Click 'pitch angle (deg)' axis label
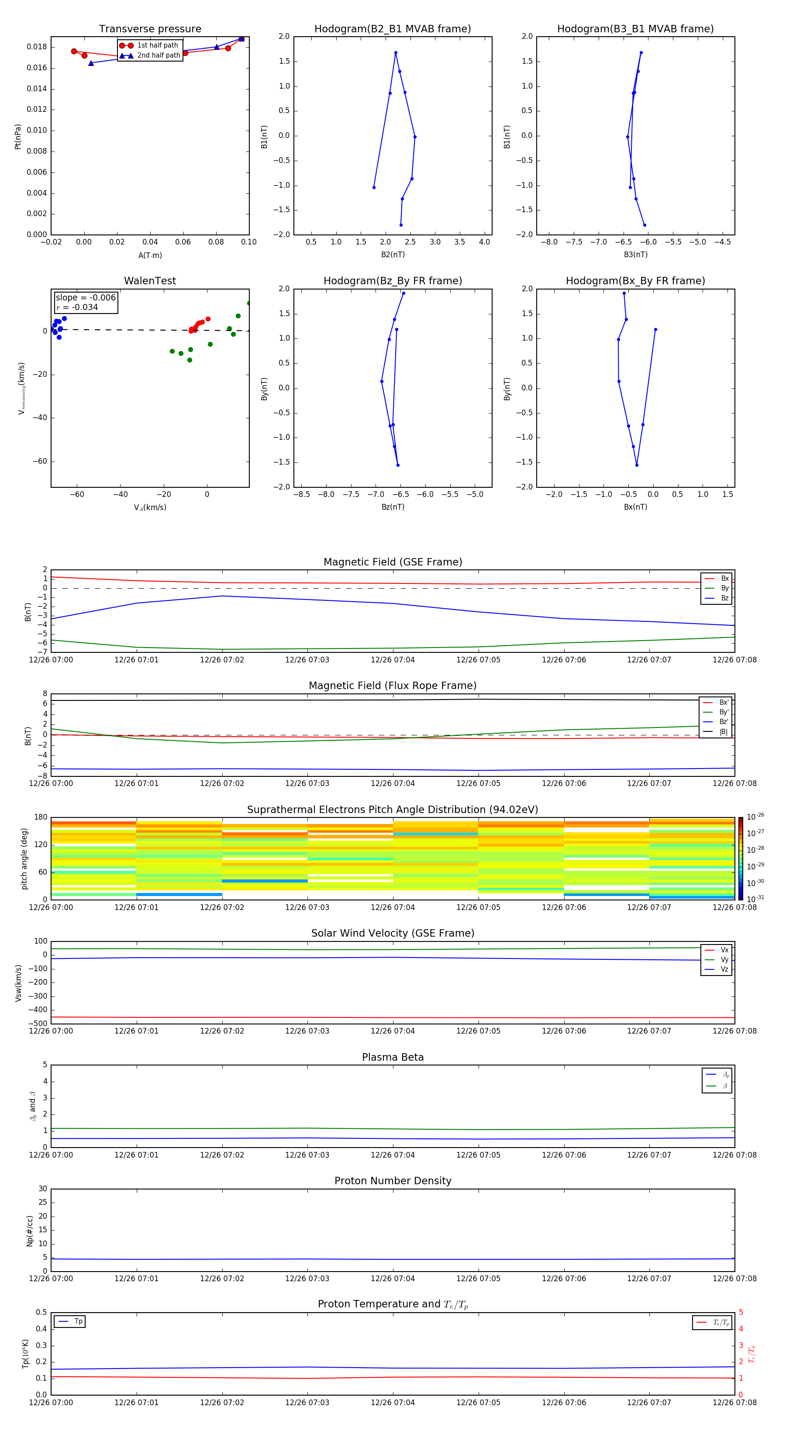The image size is (786, 1441). 24,858
